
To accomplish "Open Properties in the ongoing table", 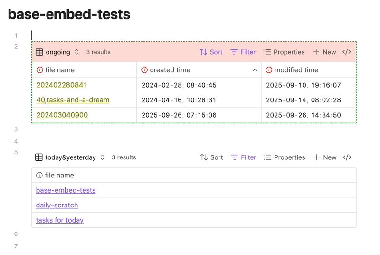I will (284, 52).
